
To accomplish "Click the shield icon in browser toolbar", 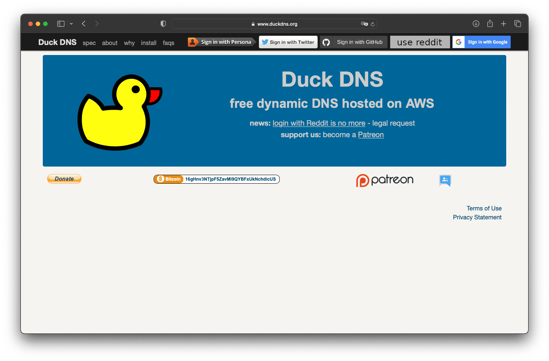I will tap(163, 23).
